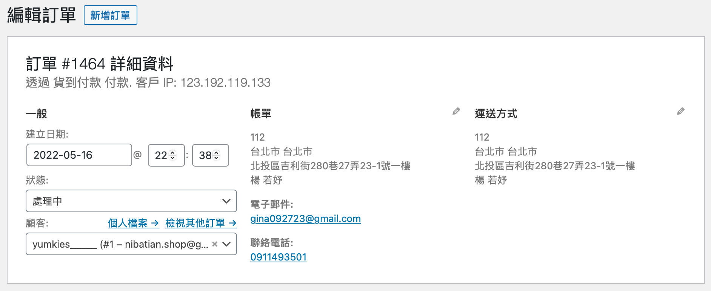The image size is (711, 291).
Task: Decrease the minute value with the down arrow
Action: [x=217, y=158]
